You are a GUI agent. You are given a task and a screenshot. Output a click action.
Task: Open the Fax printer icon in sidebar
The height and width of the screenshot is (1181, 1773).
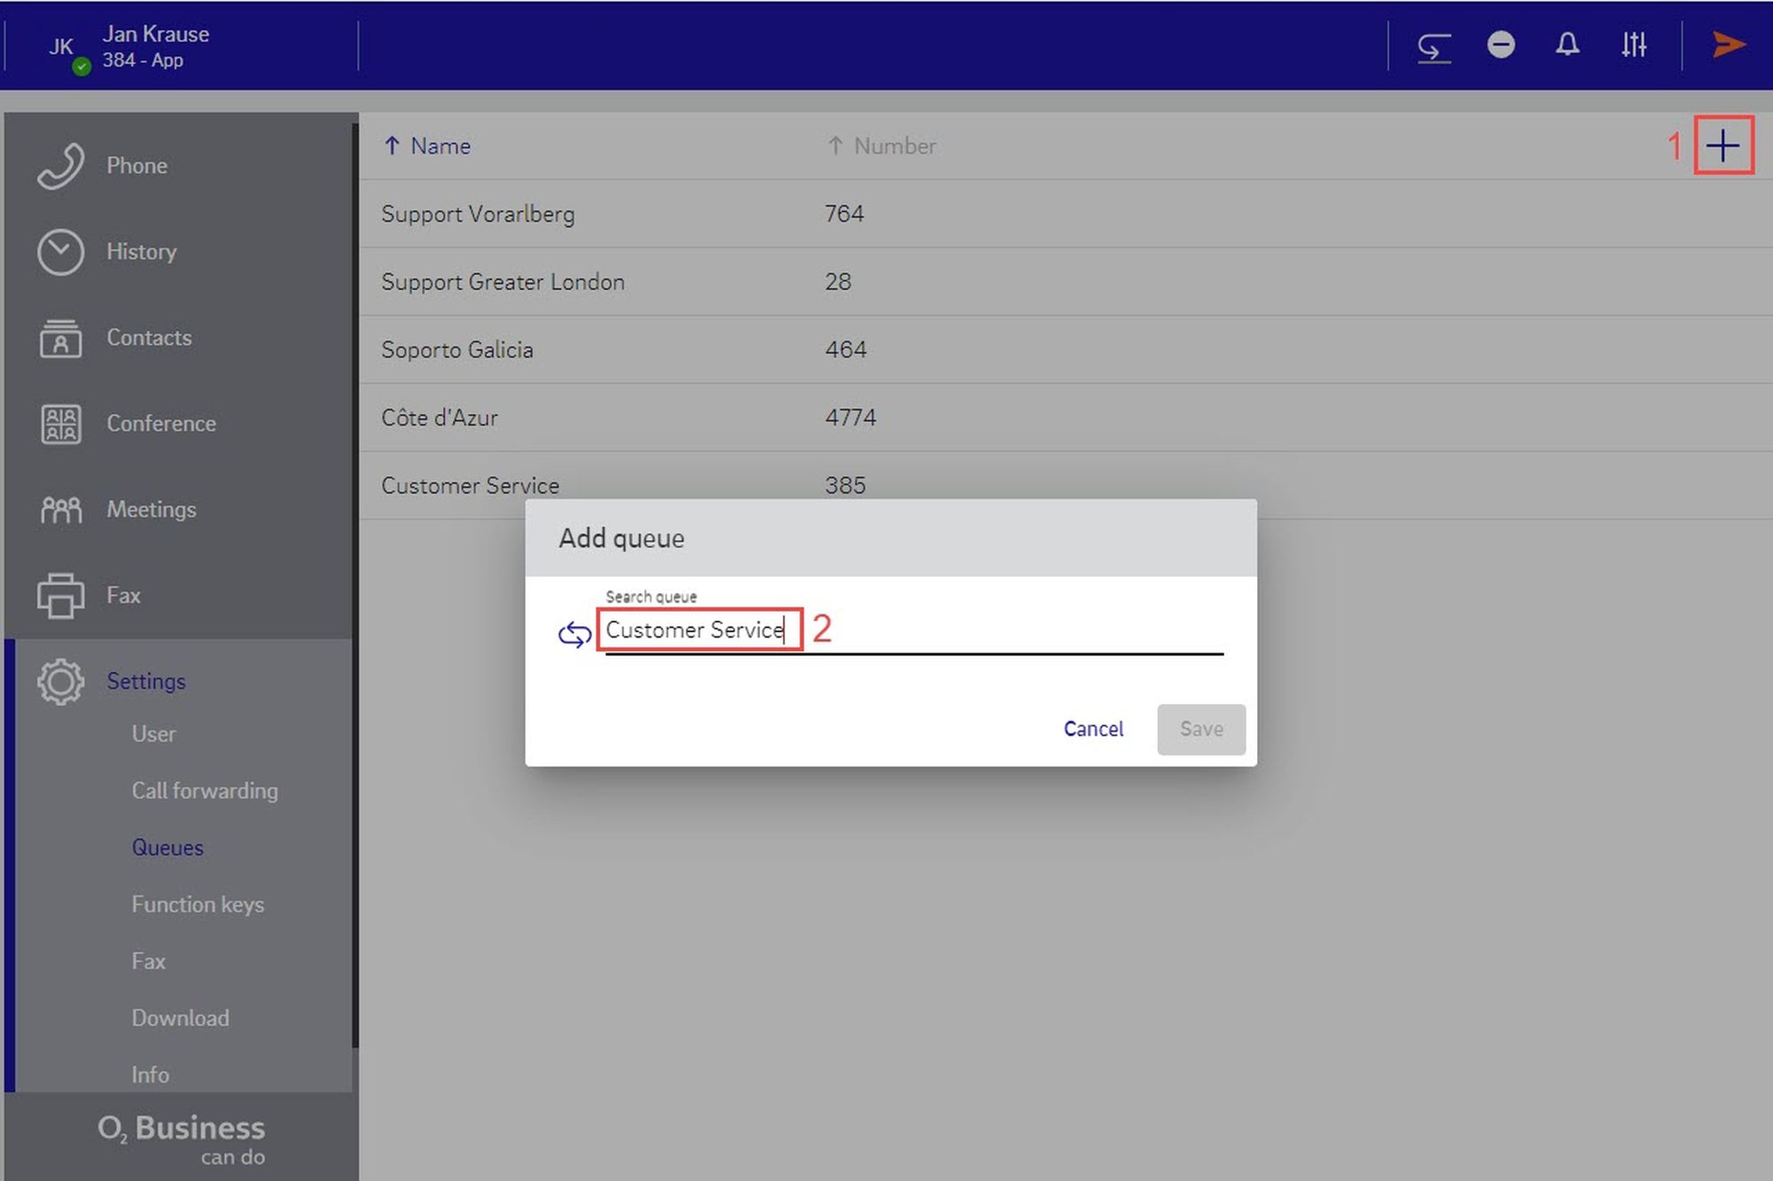(x=60, y=595)
